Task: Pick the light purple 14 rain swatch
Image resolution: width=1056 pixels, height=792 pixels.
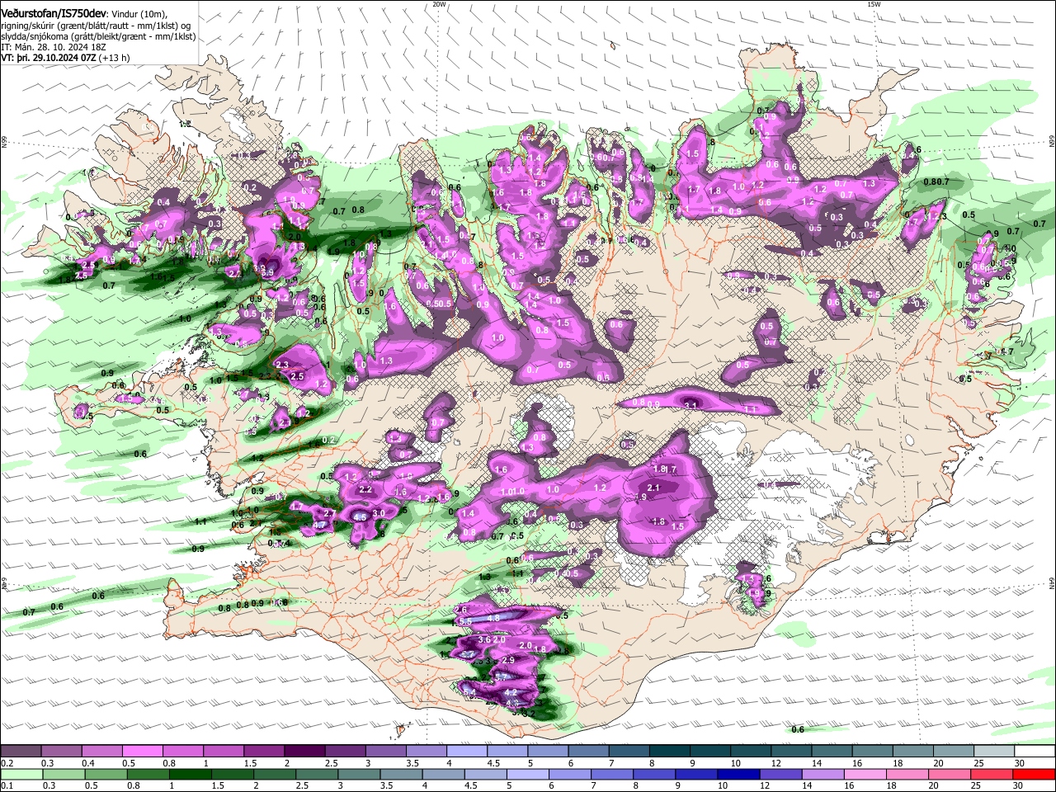Action: tap(824, 775)
